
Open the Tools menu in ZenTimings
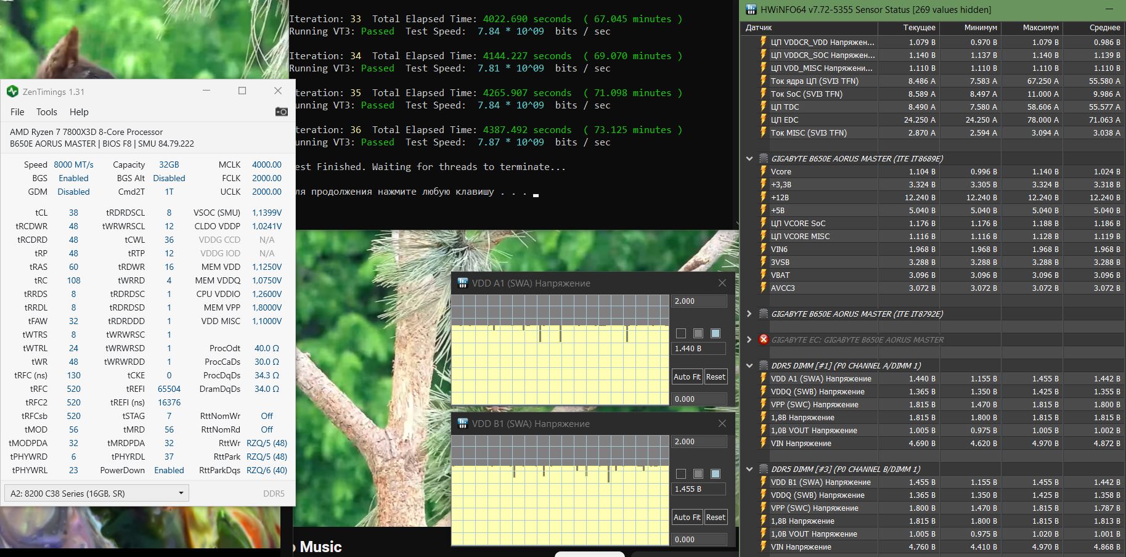pyautogui.click(x=47, y=112)
